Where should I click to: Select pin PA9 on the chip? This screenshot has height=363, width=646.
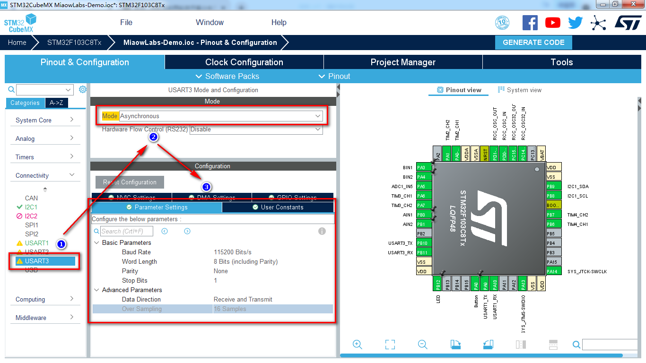tap(485, 283)
